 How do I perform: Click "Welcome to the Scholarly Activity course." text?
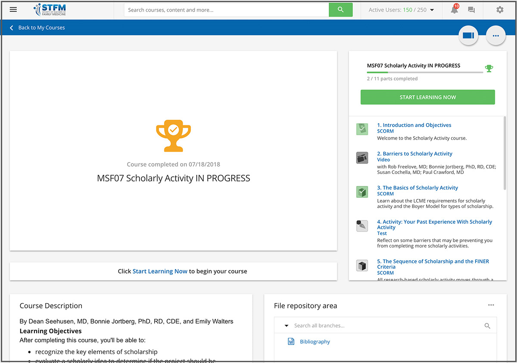click(x=422, y=138)
